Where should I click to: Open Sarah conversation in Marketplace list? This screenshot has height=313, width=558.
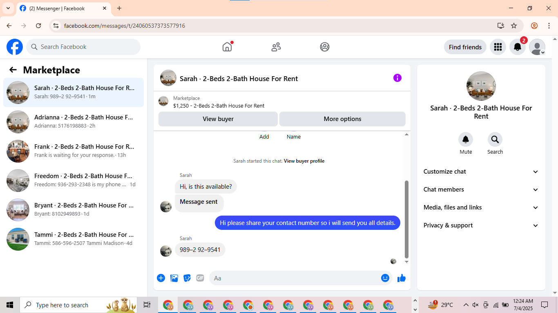coord(74,93)
